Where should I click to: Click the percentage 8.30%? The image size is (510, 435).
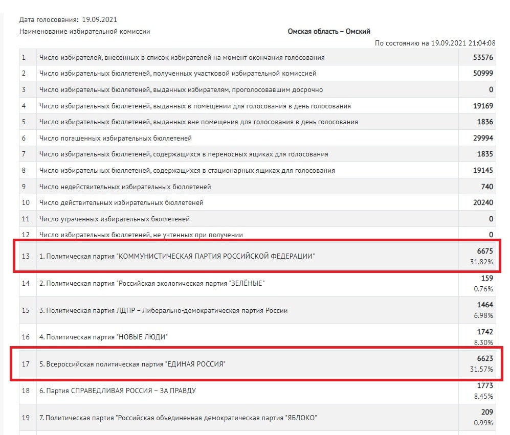coord(483,342)
